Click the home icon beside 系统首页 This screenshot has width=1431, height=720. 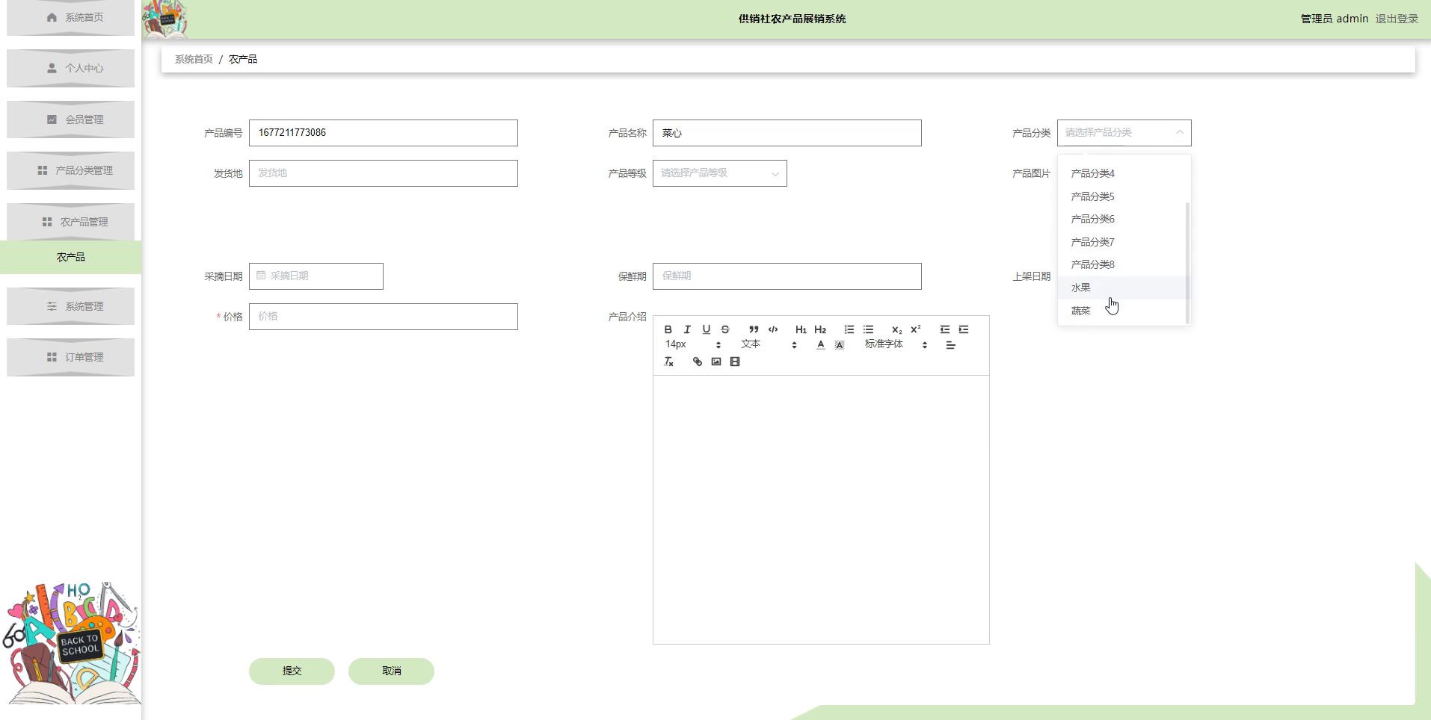pyautogui.click(x=52, y=17)
